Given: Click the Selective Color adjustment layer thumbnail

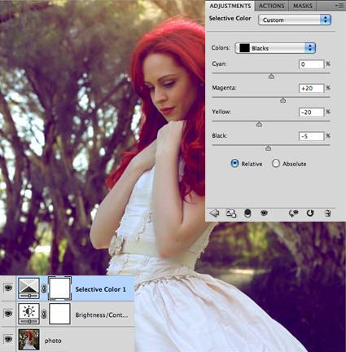Looking at the screenshot, I should [28, 288].
